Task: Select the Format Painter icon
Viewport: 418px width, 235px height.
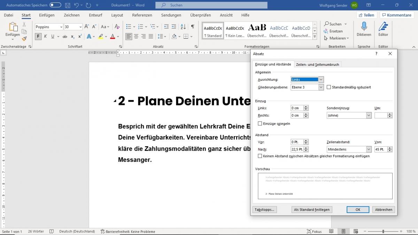Action: coord(24,39)
